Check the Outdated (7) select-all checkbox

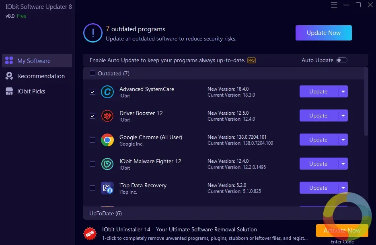92,73
